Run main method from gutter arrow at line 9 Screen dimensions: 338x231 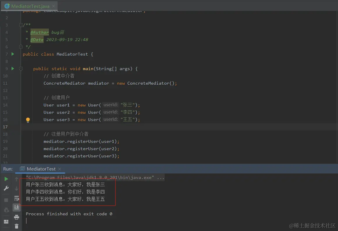tap(13, 69)
